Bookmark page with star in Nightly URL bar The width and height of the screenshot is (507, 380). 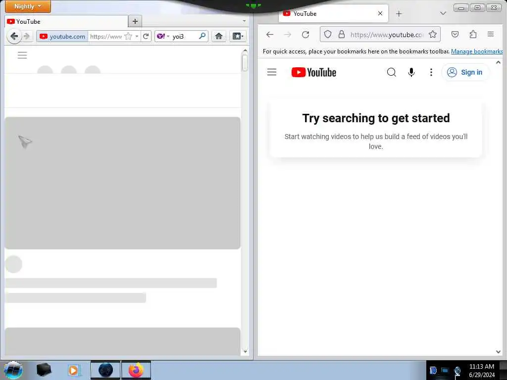click(x=128, y=36)
